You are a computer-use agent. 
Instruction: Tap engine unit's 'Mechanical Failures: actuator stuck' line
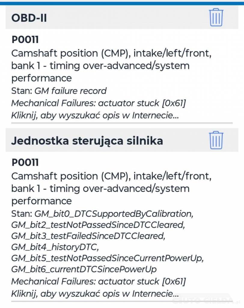pyautogui.click(x=99, y=282)
